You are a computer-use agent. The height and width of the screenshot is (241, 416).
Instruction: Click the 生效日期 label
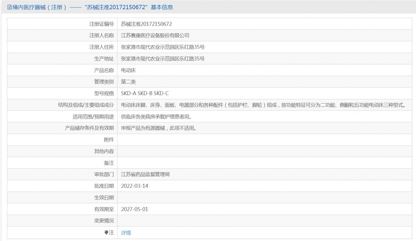pyautogui.click(x=104, y=198)
